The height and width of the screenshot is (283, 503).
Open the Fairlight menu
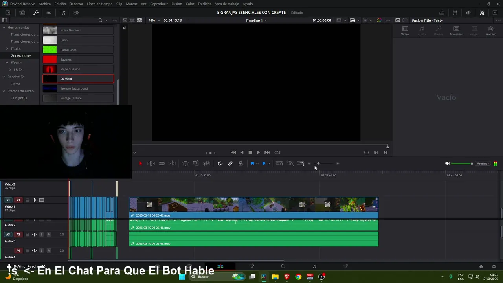point(204,4)
